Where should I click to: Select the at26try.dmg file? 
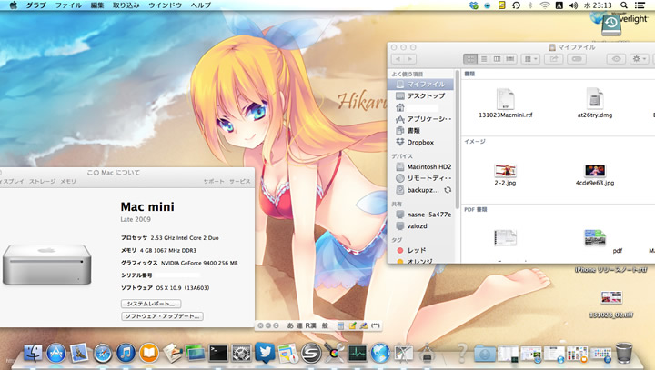(595, 103)
